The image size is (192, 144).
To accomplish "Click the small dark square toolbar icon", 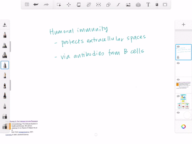I will coord(157,5).
